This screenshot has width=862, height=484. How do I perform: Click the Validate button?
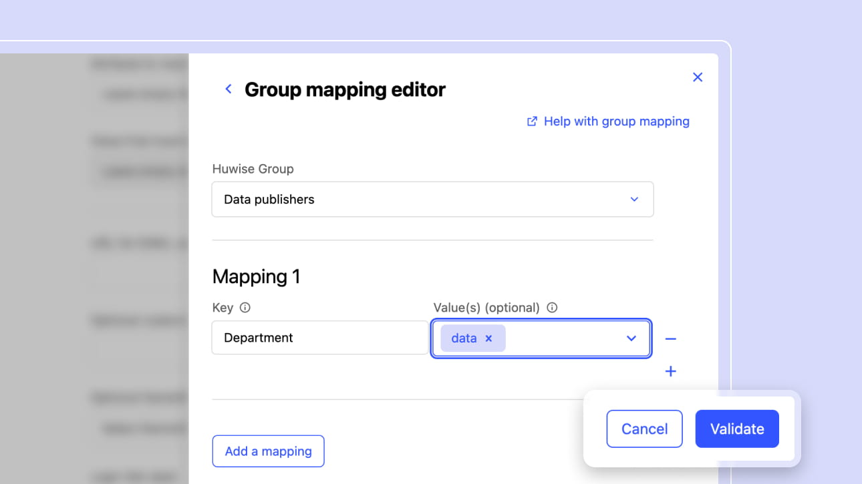(737, 429)
